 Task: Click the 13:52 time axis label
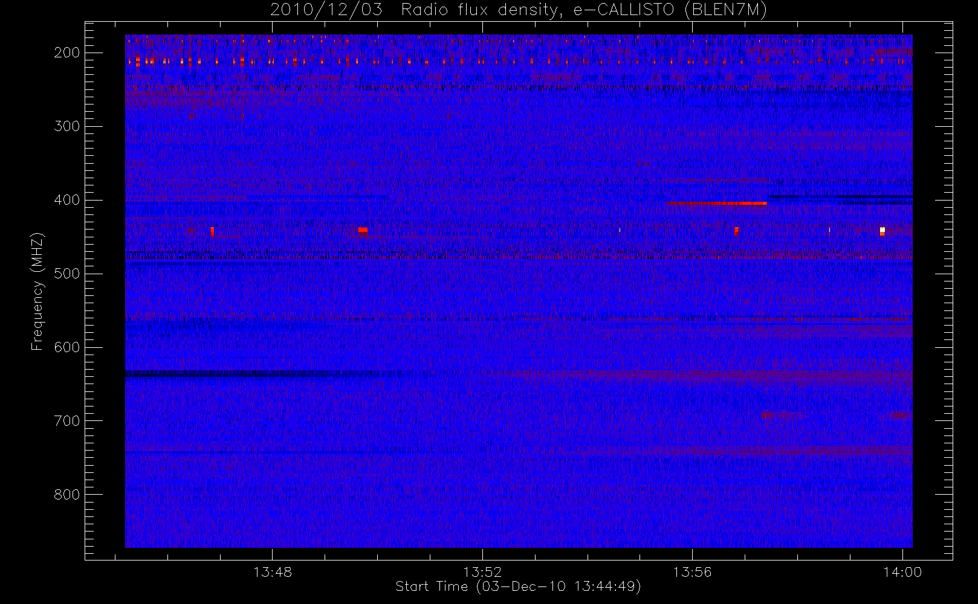pos(482,571)
